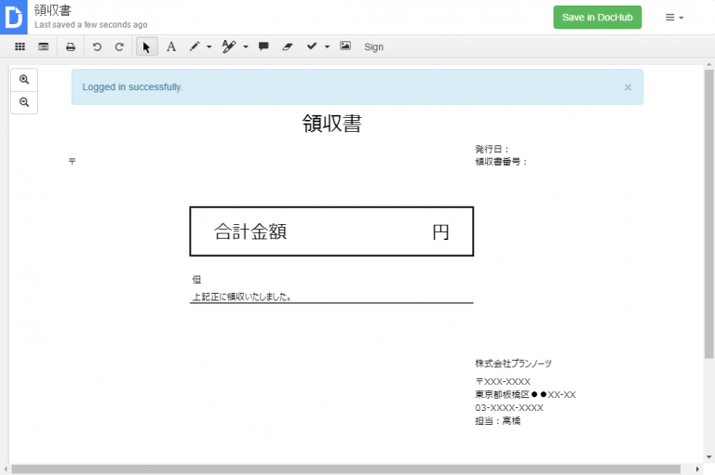Redo the last action

(119, 46)
